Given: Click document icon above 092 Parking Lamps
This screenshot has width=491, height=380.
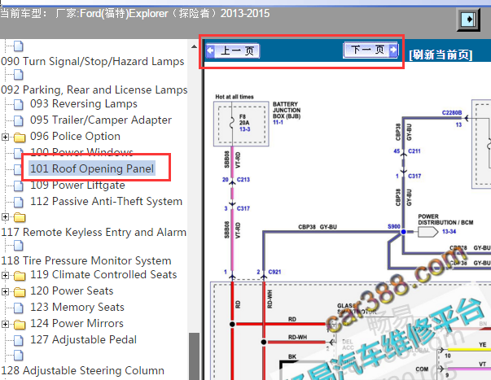Looking at the screenshot, I should pyautogui.click(x=19, y=75).
